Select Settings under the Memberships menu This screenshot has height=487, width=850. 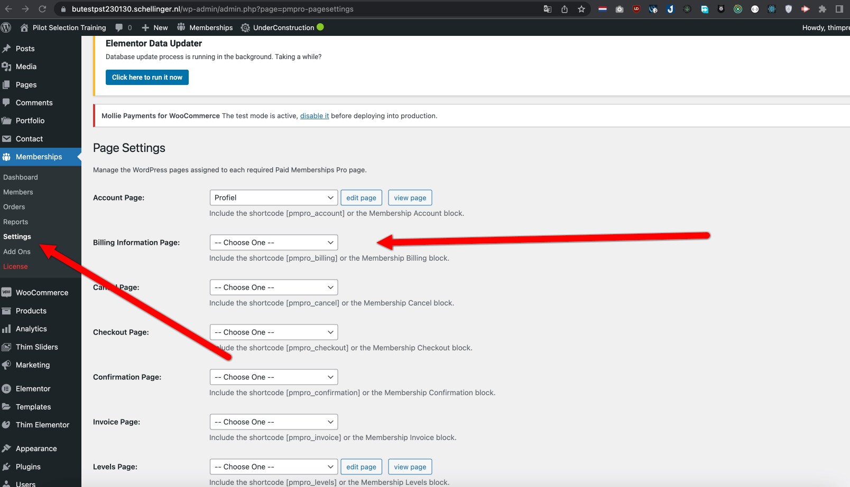[17, 236]
